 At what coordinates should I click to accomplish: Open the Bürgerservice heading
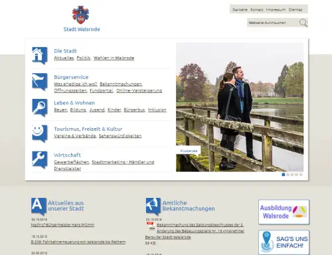tap(71, 77)
